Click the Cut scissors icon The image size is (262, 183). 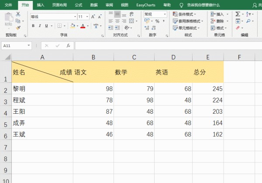pyautogui.click(x=18, y=14)
